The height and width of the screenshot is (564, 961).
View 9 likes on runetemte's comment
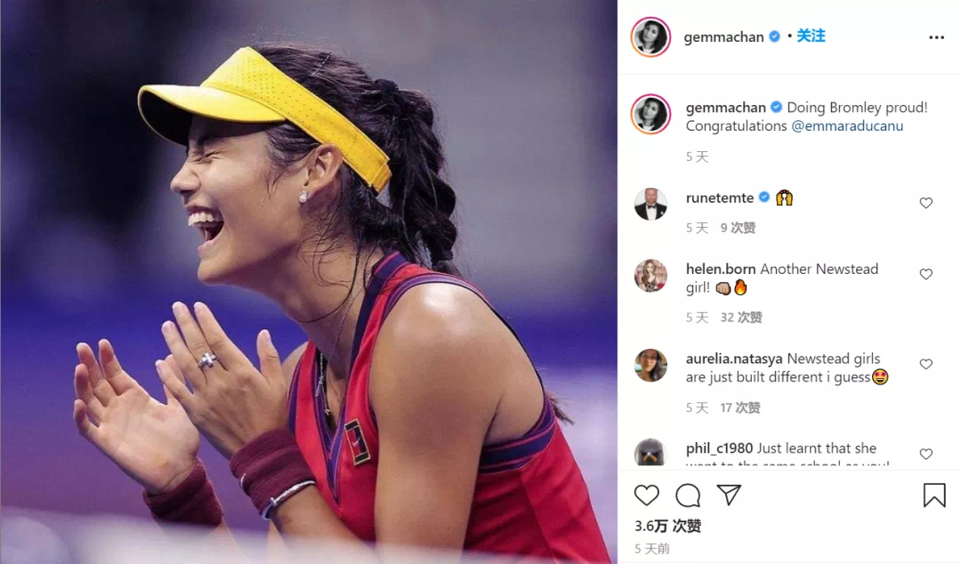point(738,228)
